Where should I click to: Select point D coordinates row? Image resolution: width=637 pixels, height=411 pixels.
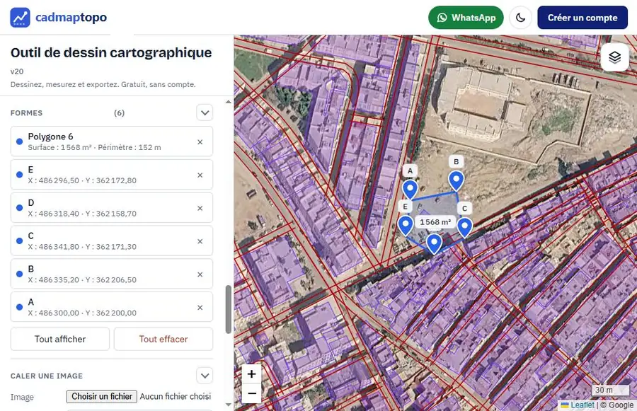[112, 207]
